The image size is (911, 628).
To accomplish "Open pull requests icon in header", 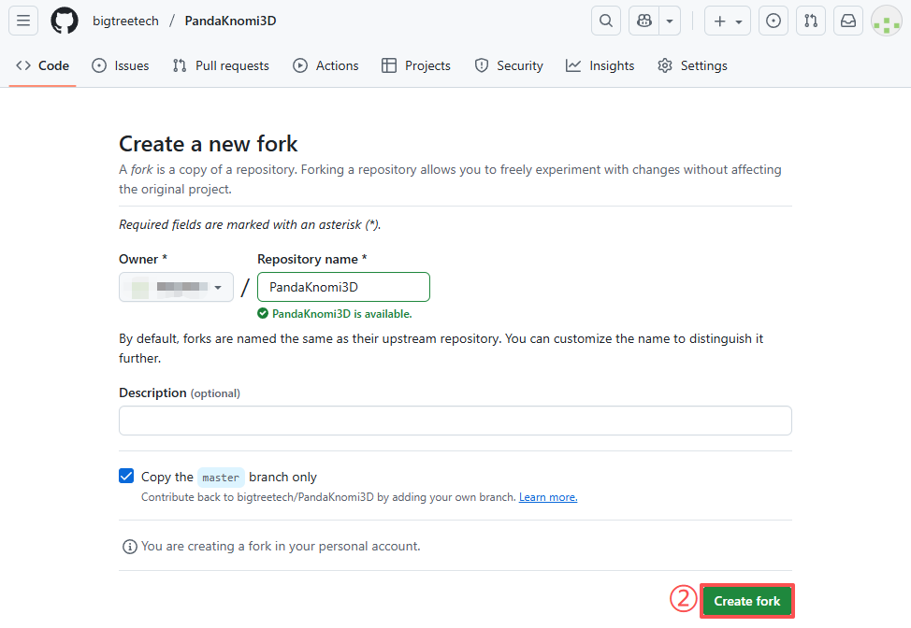I will tap(810, 21).
